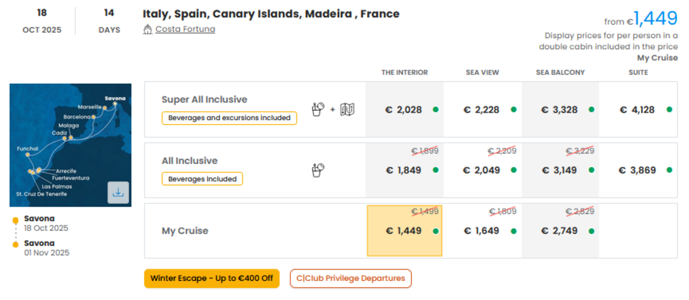The height and width of the screenshot is (300, 689).
Task: Choose My Cruise Sea View fare € 1,649
Action: click(483, 231)
